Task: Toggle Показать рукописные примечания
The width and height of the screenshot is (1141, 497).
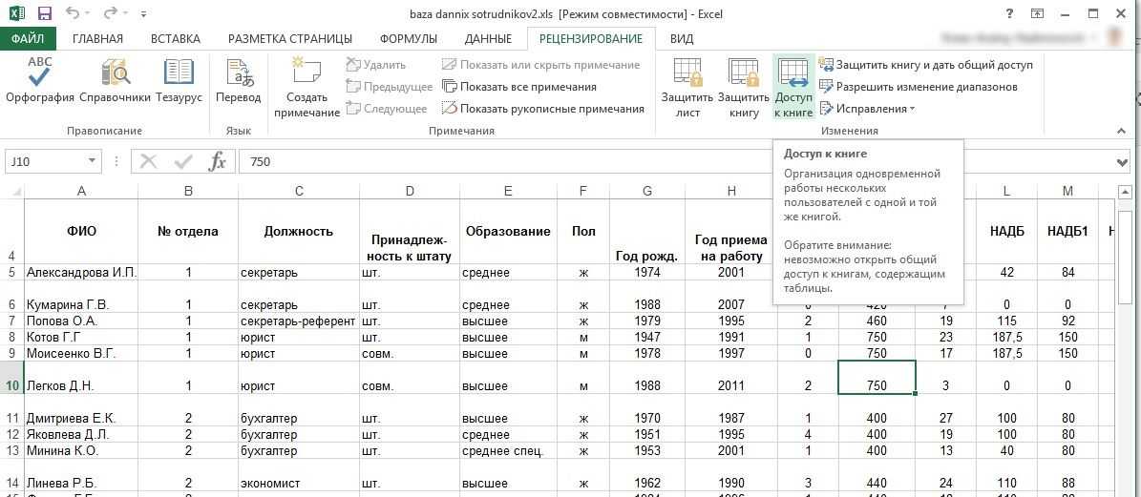Action: [x=543, y=108]
